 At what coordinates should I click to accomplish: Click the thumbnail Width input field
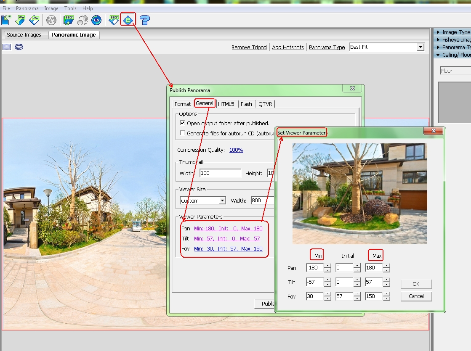click(220, 173)
